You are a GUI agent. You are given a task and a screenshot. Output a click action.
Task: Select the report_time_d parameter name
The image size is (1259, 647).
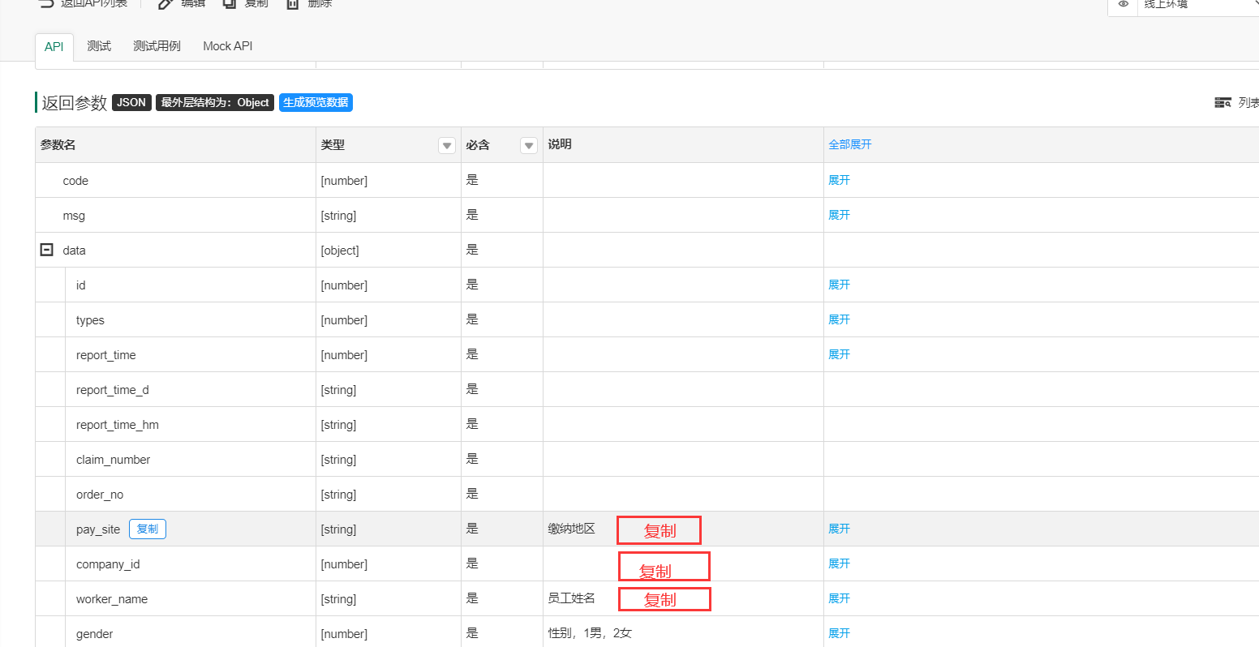(113, 390)
